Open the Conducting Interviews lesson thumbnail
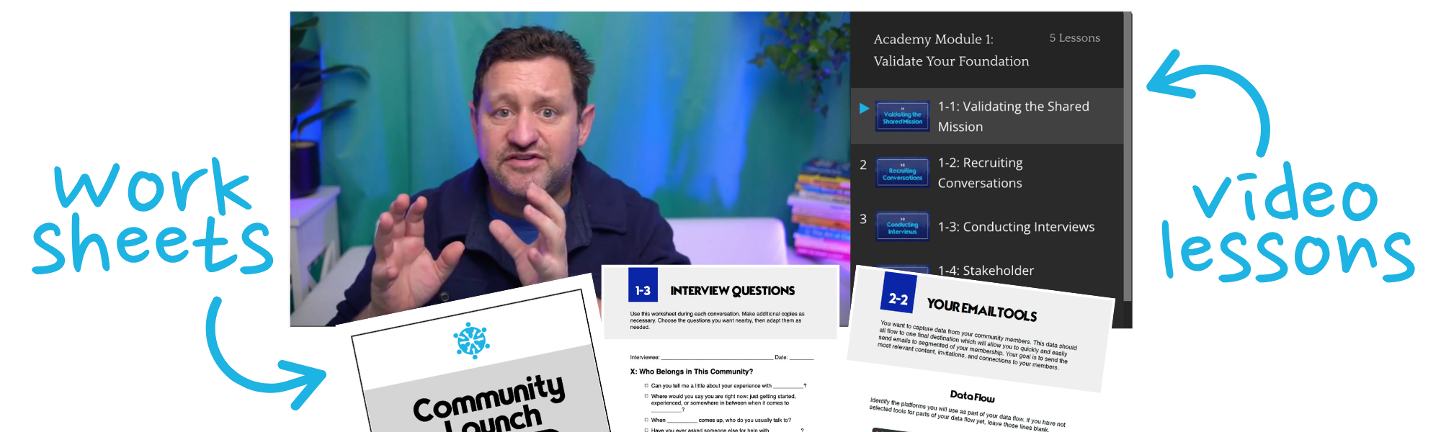Image resolution: width=1441 pixels, height=432 pixels. (x=902, y=227)
